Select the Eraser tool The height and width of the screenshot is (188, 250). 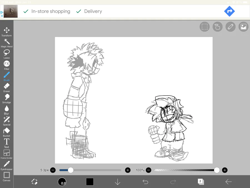tap(7, 88)
